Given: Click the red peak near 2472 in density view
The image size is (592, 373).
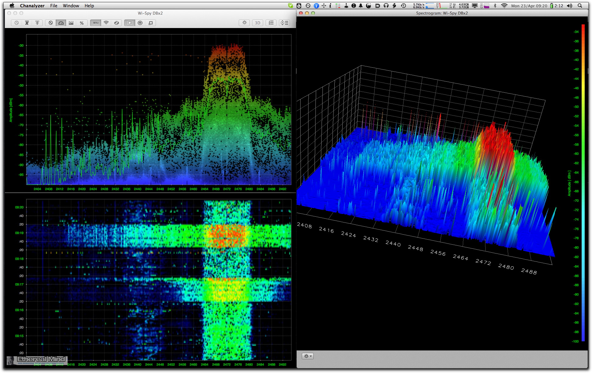Looking at the screenshot, I should coord(227,50).
